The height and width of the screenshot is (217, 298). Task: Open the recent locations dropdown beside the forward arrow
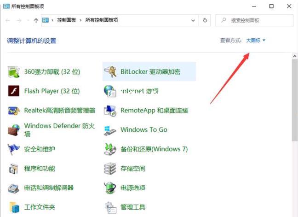(x=28, y=21)
